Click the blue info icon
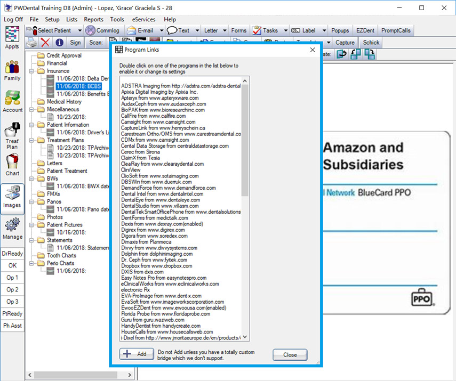456x381 pixels. click(60, 43)
